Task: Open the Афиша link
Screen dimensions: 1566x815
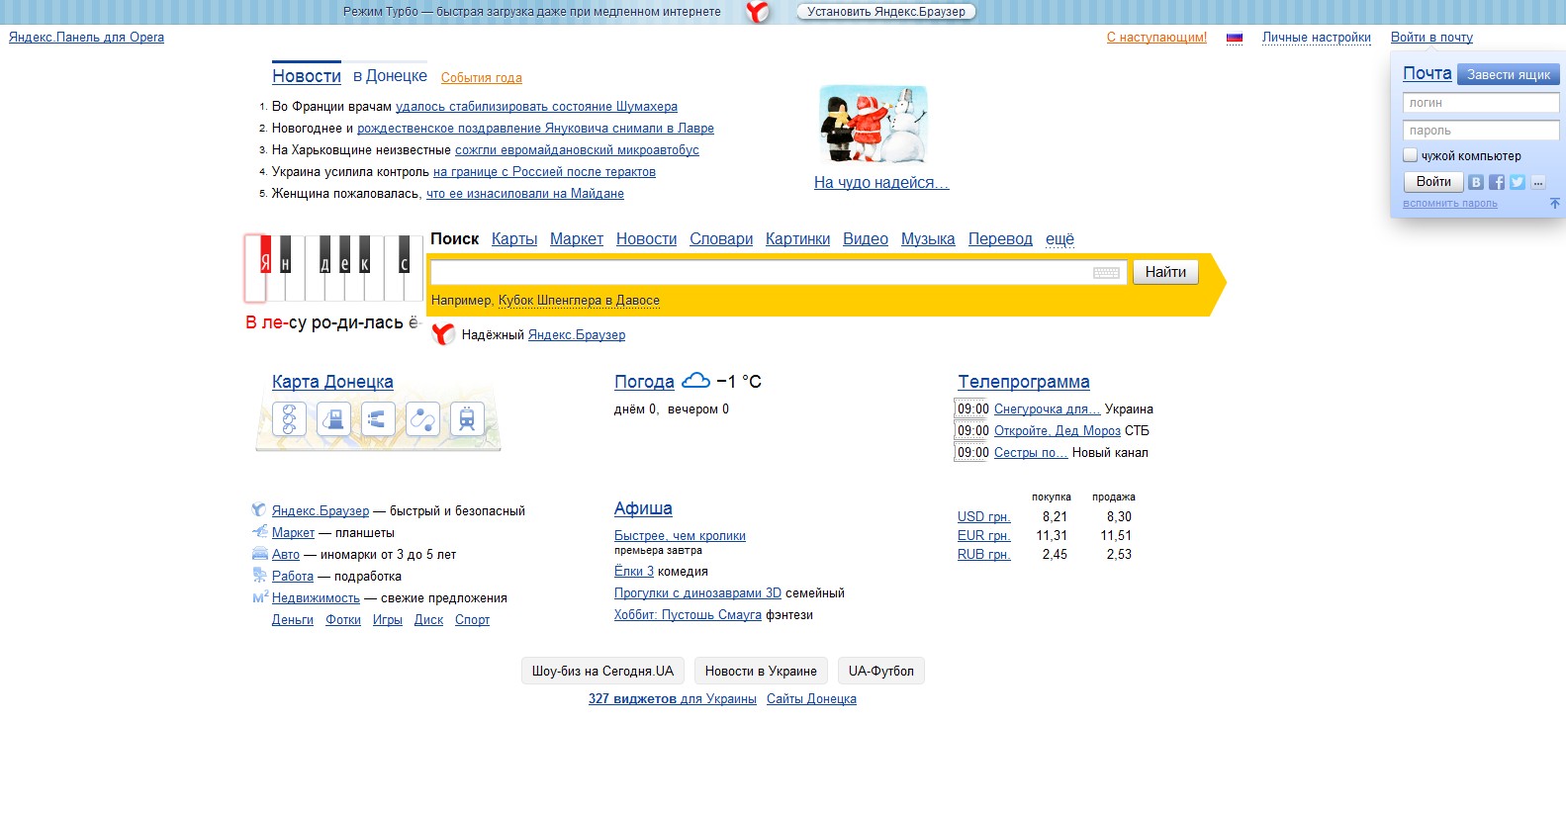Action: click(643, 508)
